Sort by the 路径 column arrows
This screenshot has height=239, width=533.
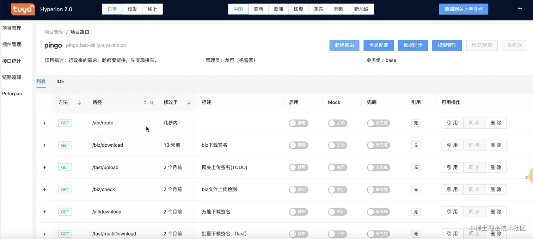[145, 103]
